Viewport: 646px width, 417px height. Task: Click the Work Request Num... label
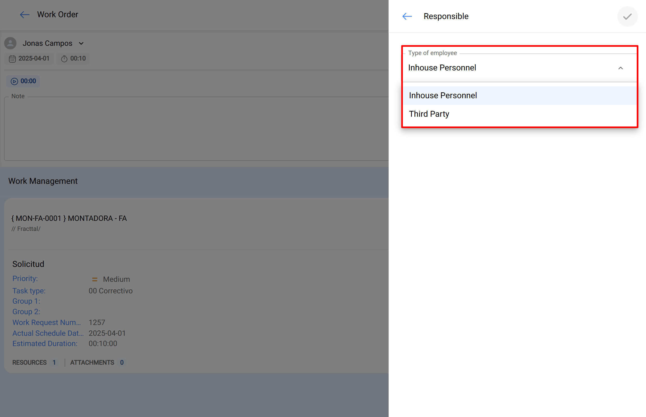[x=47, y=322]
